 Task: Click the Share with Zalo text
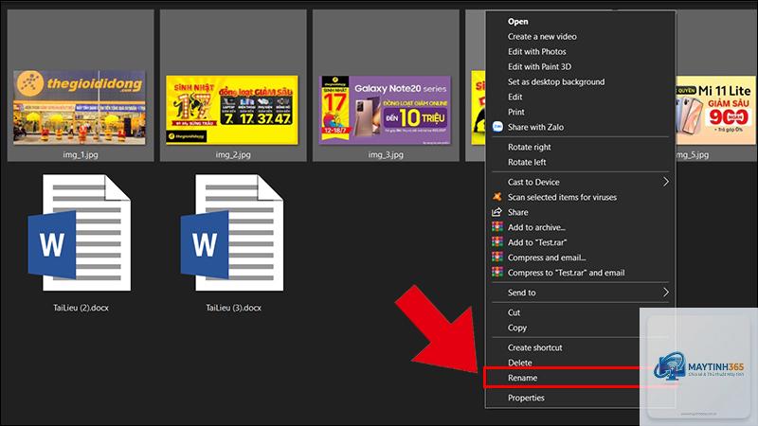click(x=535, y=127)
